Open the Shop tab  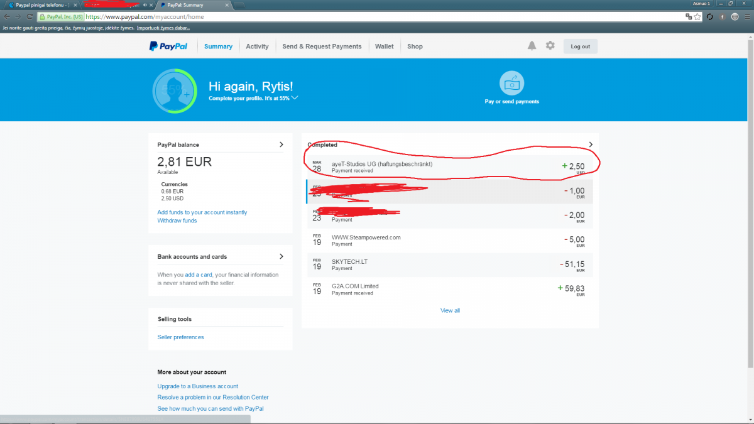(415, 46)
